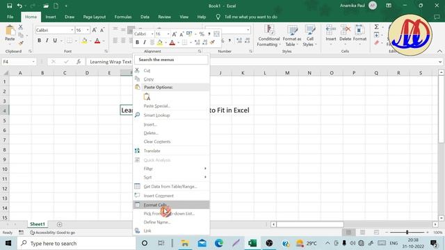This screenshot has height=250, width=445.
Task: Open Cell Styles in the Styles group
Action: [x=309, y=35]
